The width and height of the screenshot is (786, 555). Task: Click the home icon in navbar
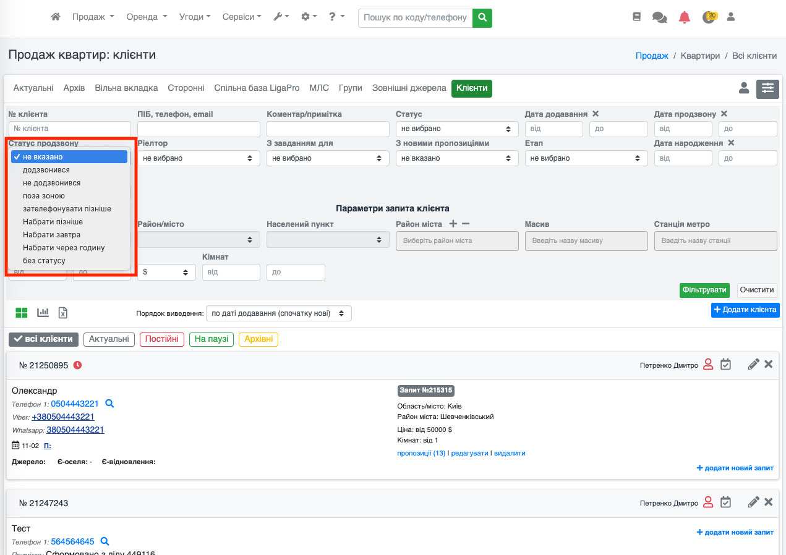56,17
